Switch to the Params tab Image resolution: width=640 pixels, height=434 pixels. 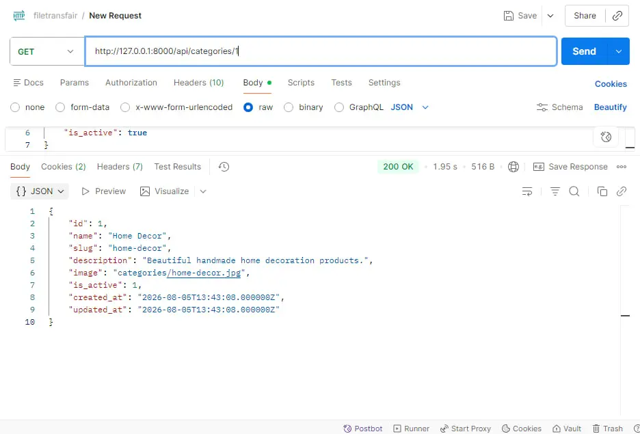[x=75, y=83]
